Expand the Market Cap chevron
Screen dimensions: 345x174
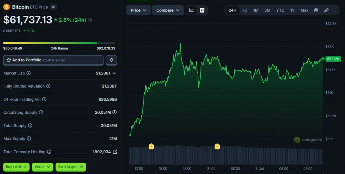click(x=115, y=73)
